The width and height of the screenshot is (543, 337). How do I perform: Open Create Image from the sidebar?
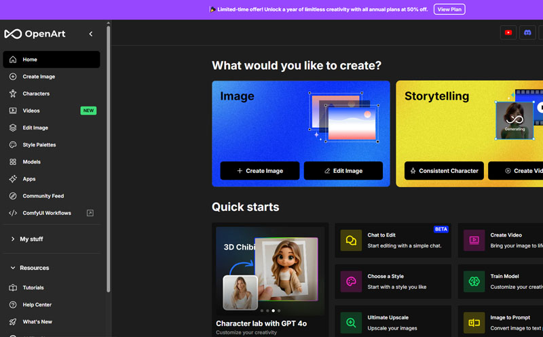[x=52, y=77]
